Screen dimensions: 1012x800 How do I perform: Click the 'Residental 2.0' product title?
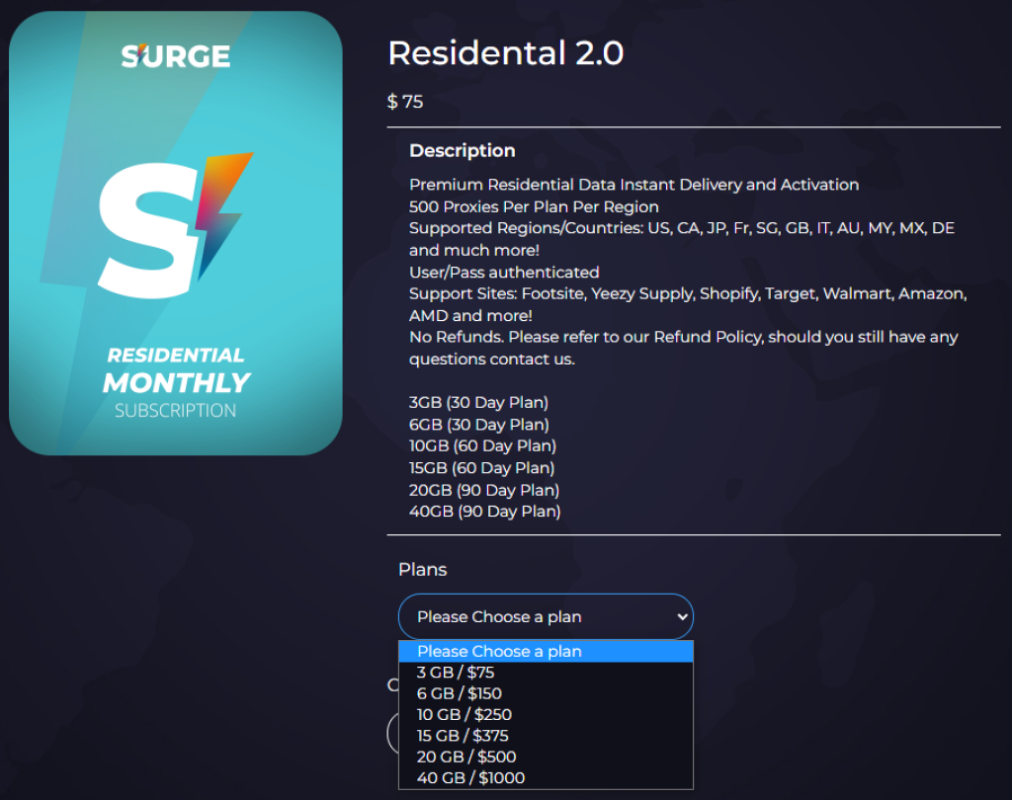click(x=505, y=53)
